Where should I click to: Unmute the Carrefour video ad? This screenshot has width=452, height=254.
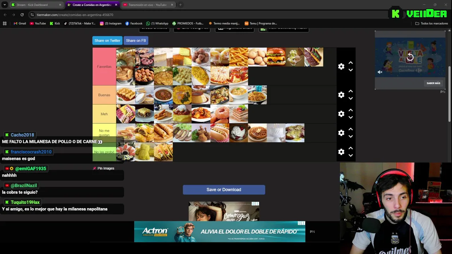pyautogui.click(x=380, y=72)
